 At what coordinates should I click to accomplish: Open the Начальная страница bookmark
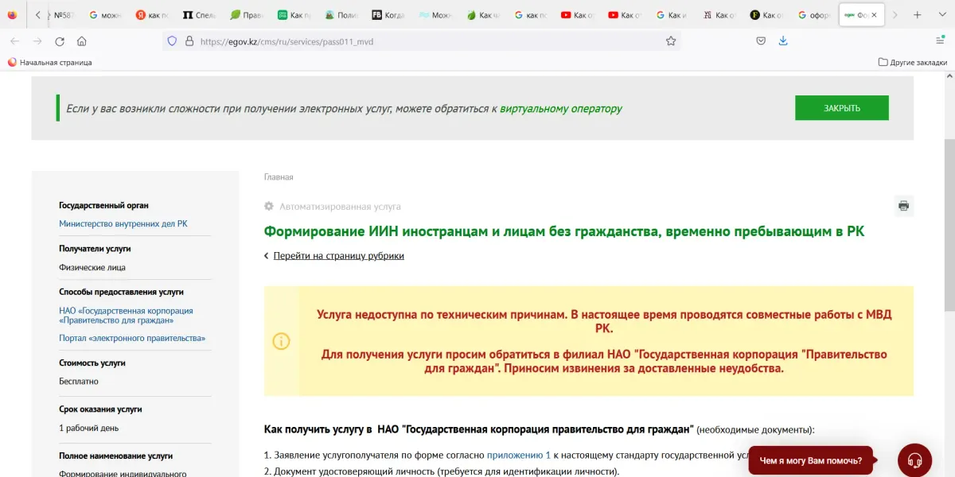49,62
